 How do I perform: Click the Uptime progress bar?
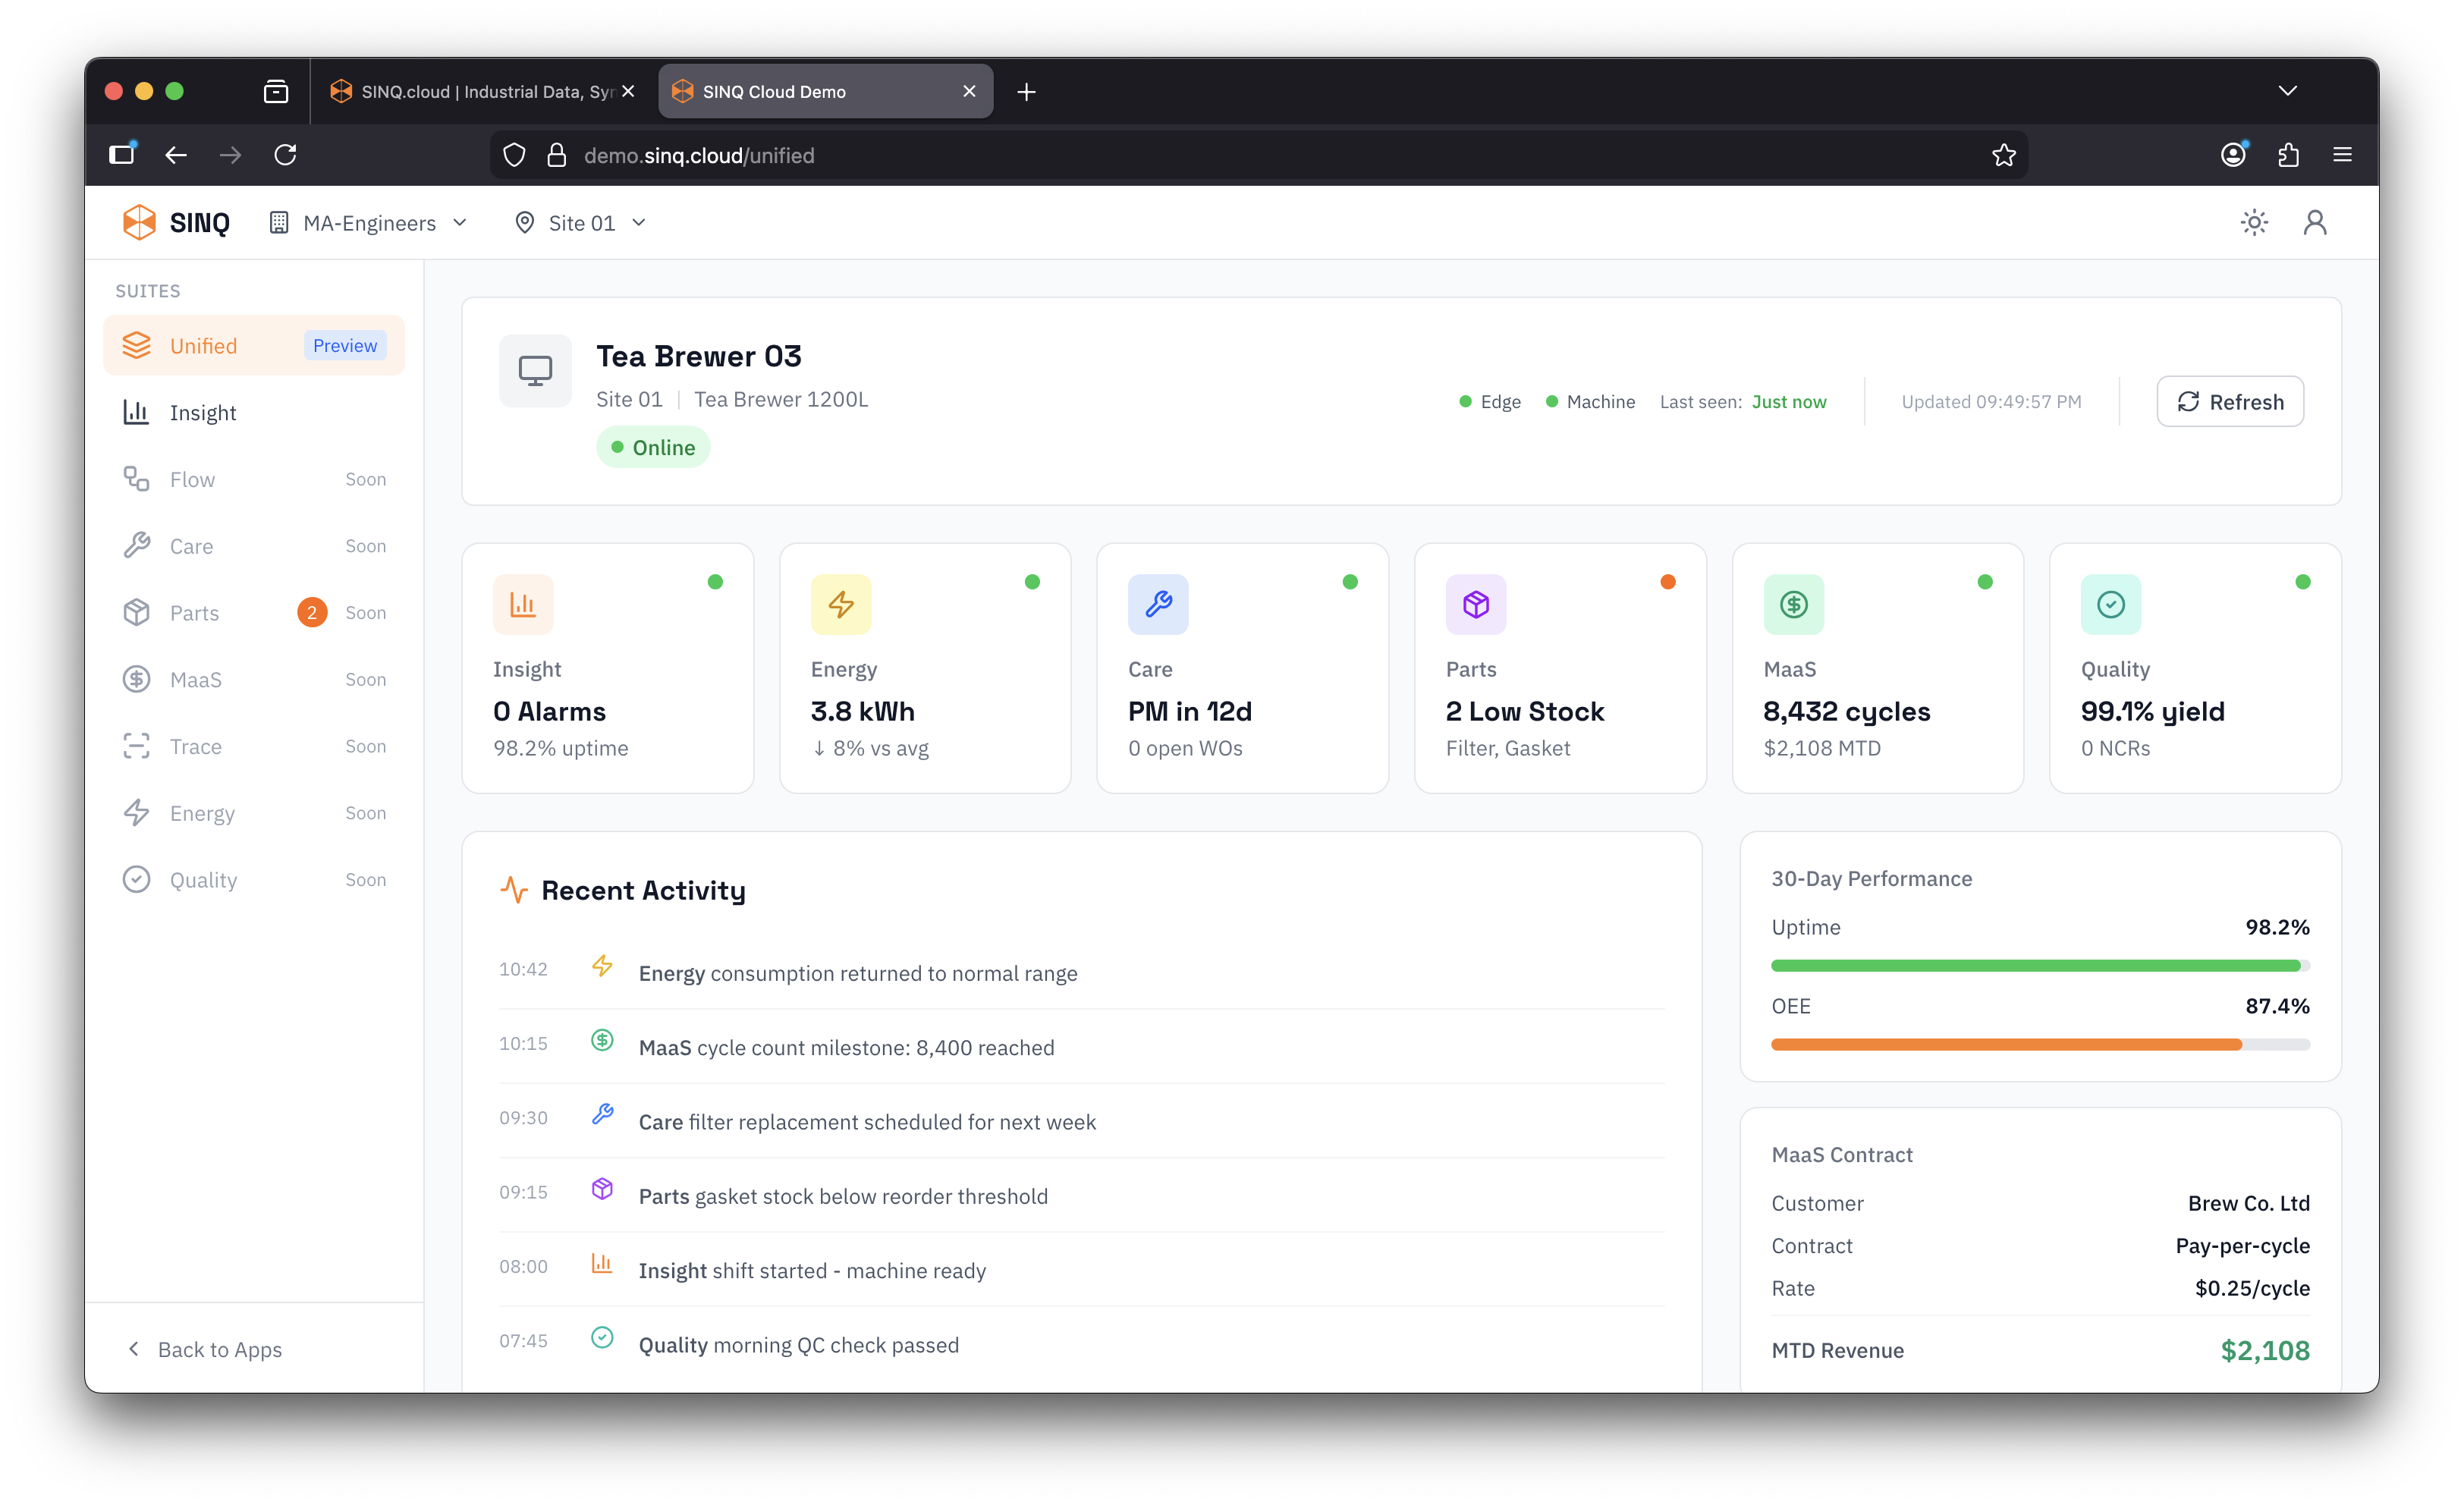pos(2039,966)
